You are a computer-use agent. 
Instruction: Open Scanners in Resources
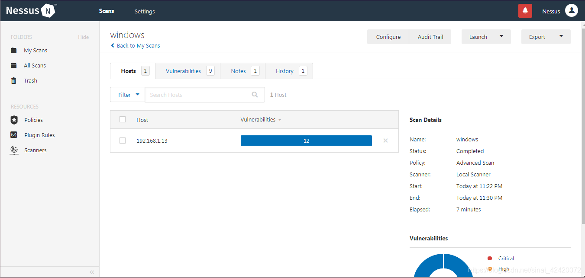pos(36,150)
